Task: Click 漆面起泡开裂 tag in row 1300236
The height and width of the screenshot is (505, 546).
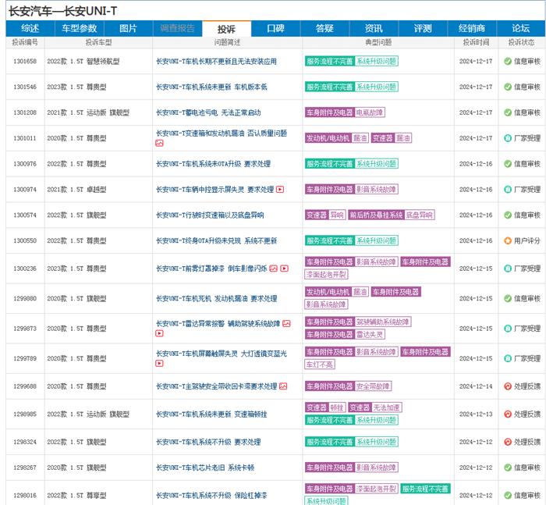Action: tap(326, 275)
